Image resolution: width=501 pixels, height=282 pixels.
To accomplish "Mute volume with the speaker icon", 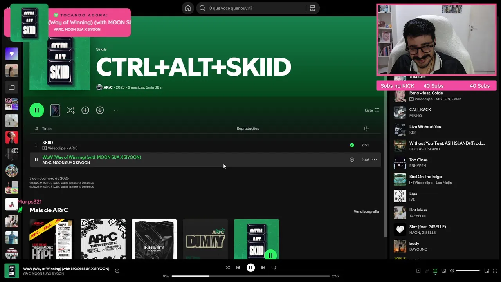I will click(x=452, y=271).
